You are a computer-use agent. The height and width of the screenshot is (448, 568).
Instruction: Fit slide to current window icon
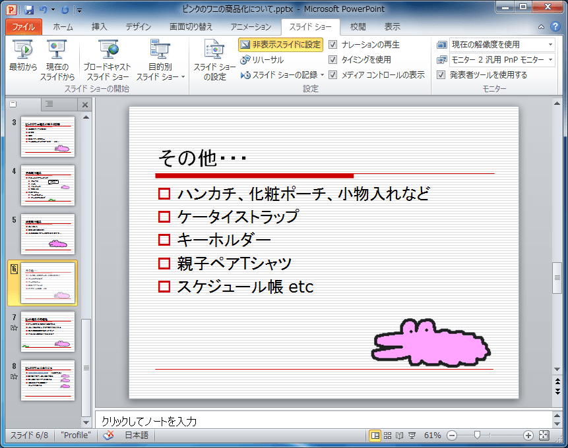544,435
